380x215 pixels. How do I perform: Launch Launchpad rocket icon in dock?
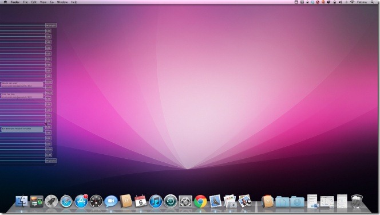pos(52,201)
